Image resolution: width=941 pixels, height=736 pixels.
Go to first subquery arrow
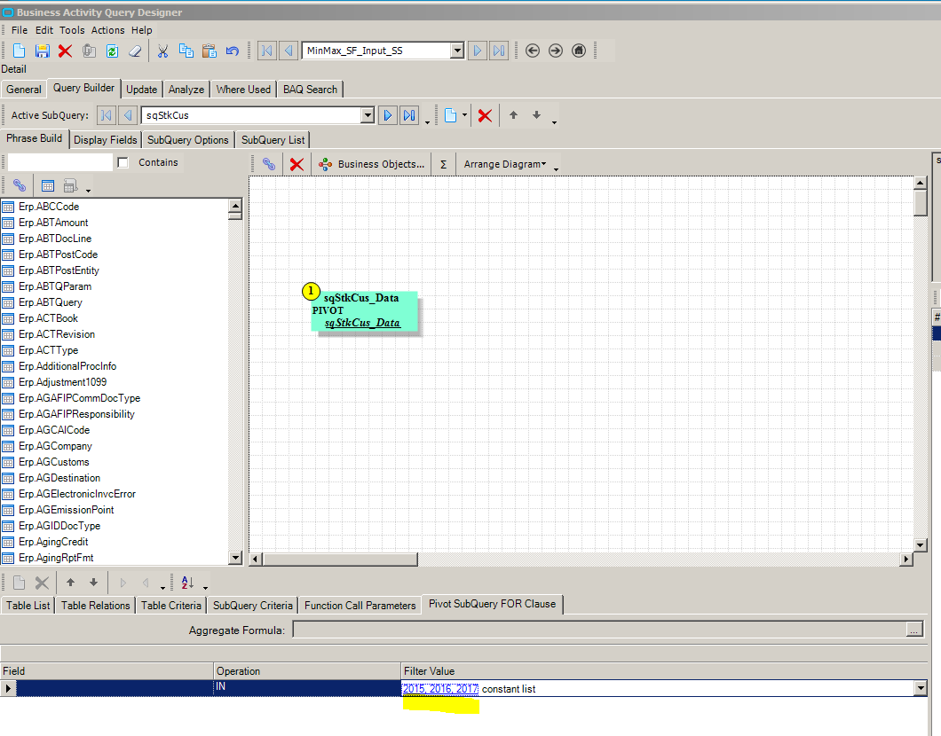coord(106,115)
